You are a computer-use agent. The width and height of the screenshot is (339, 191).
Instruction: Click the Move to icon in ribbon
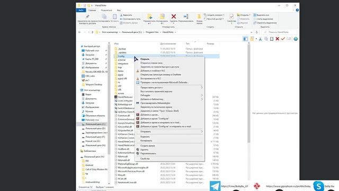tap(149, 16)
